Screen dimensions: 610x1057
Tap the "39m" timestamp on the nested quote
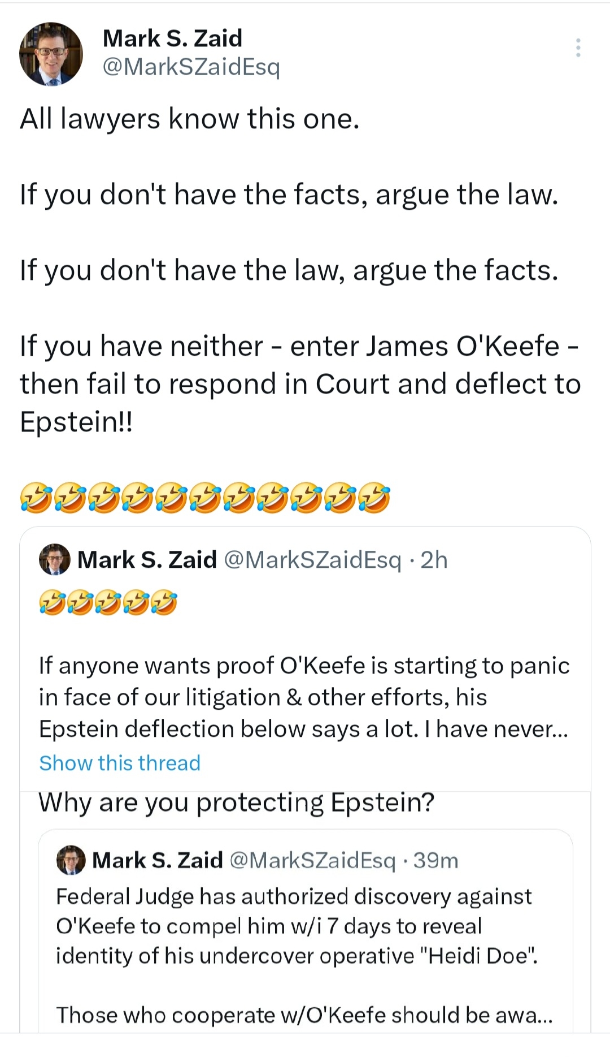pyautogui.click(x=435, y=860)
